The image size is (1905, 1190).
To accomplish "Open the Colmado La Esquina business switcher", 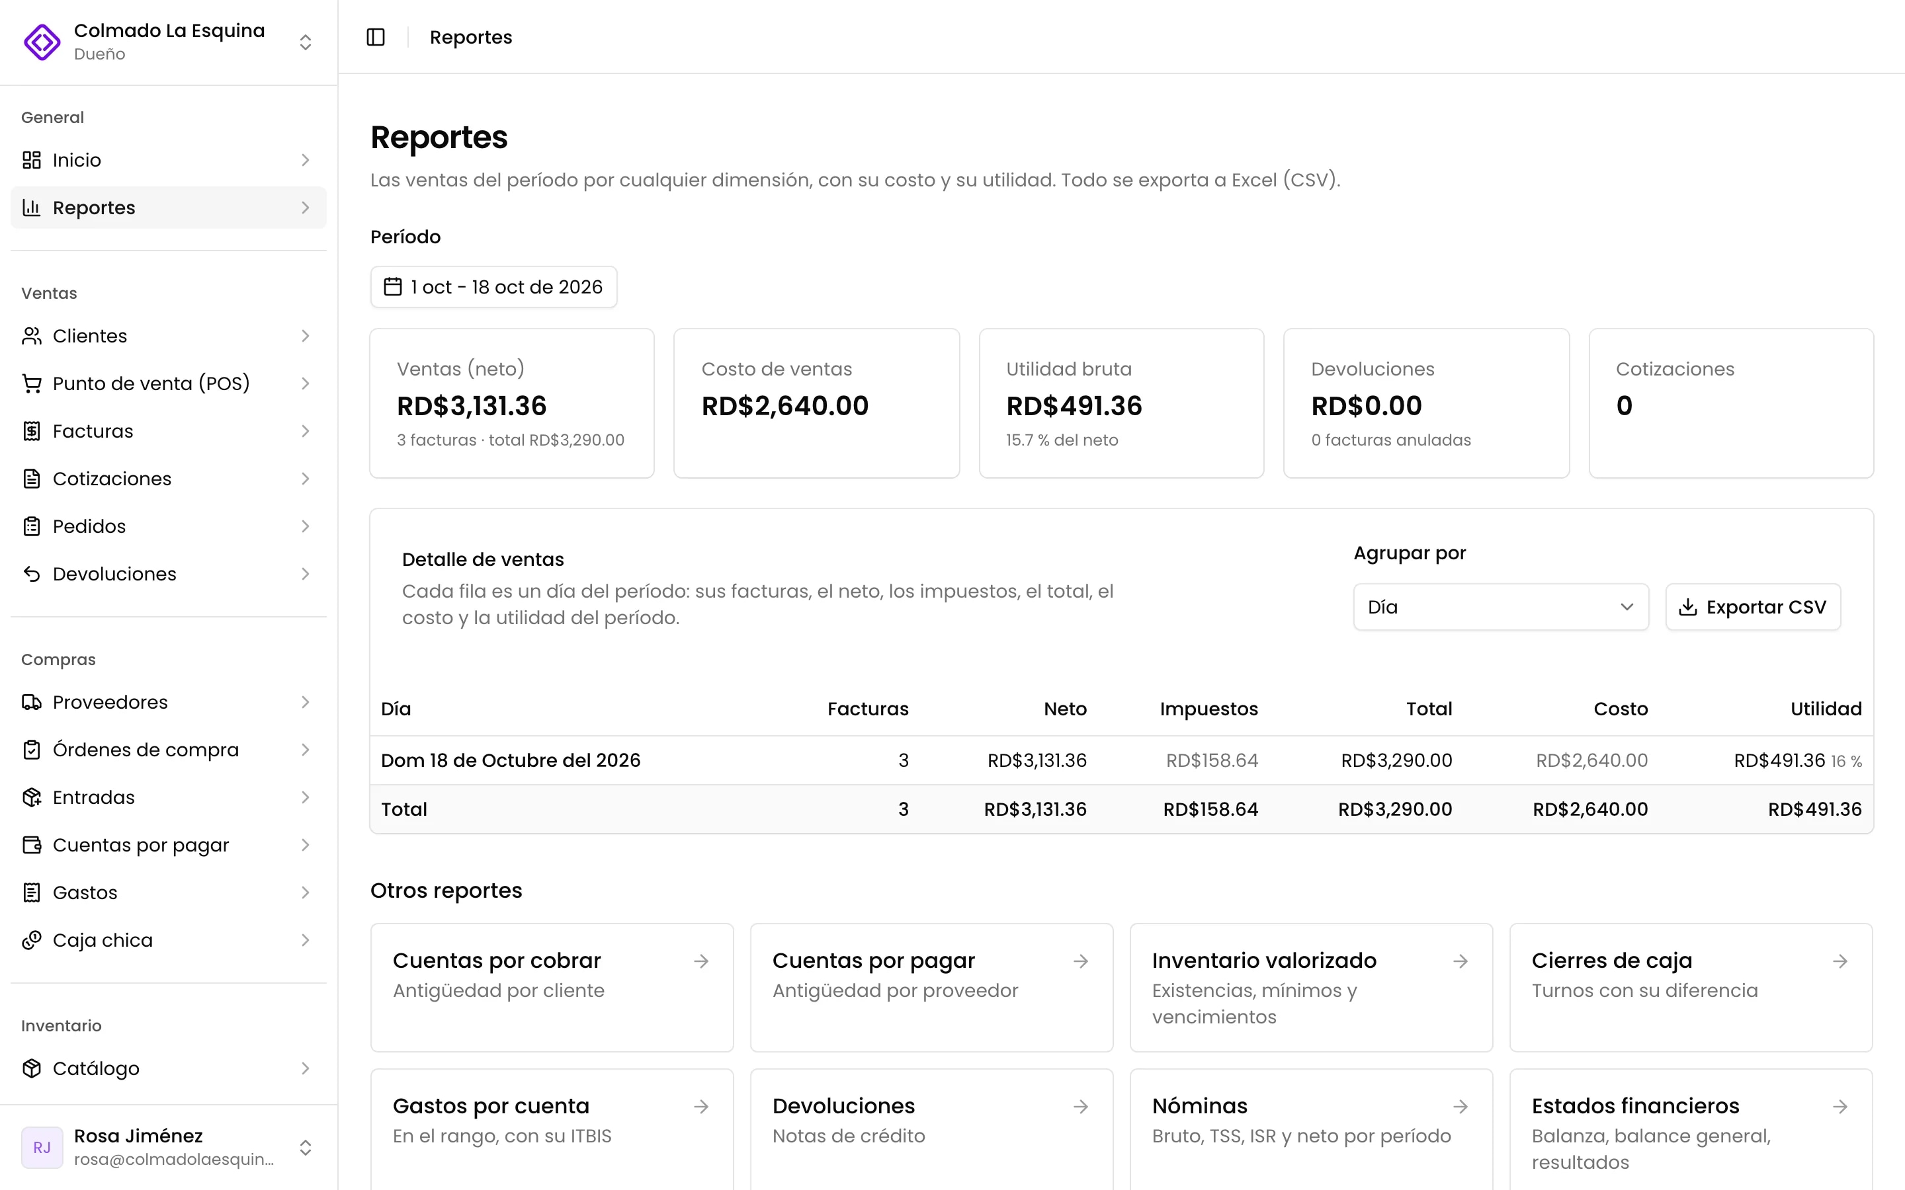I will pos(169,42).
